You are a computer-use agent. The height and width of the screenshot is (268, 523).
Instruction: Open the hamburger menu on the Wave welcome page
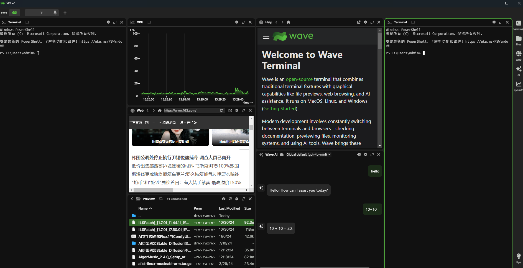click(x=266, y=36)
